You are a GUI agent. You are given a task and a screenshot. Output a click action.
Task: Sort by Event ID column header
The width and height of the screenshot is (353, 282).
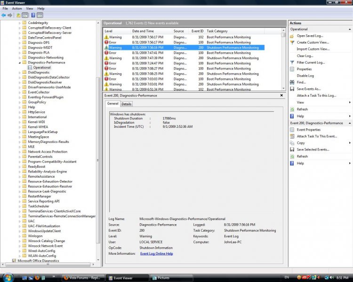(197, 31)
